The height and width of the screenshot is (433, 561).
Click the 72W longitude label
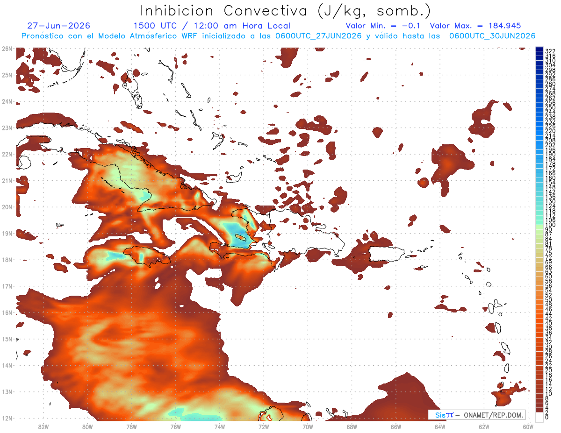263,426
